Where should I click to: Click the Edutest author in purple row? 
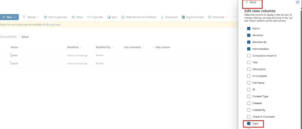click(100, 63)
